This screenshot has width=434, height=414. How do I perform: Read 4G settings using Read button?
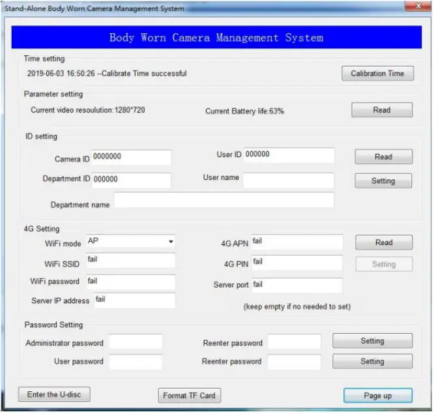click(384, 243)
